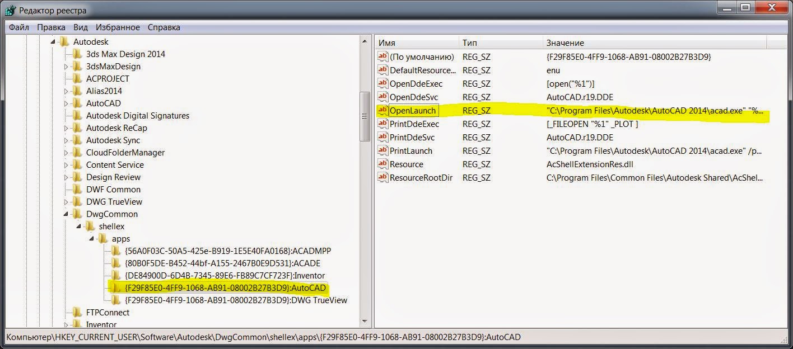Click the PrintLaunch string value icon
The height and width of the screenshot is (349, 793).
coord(383,150)
